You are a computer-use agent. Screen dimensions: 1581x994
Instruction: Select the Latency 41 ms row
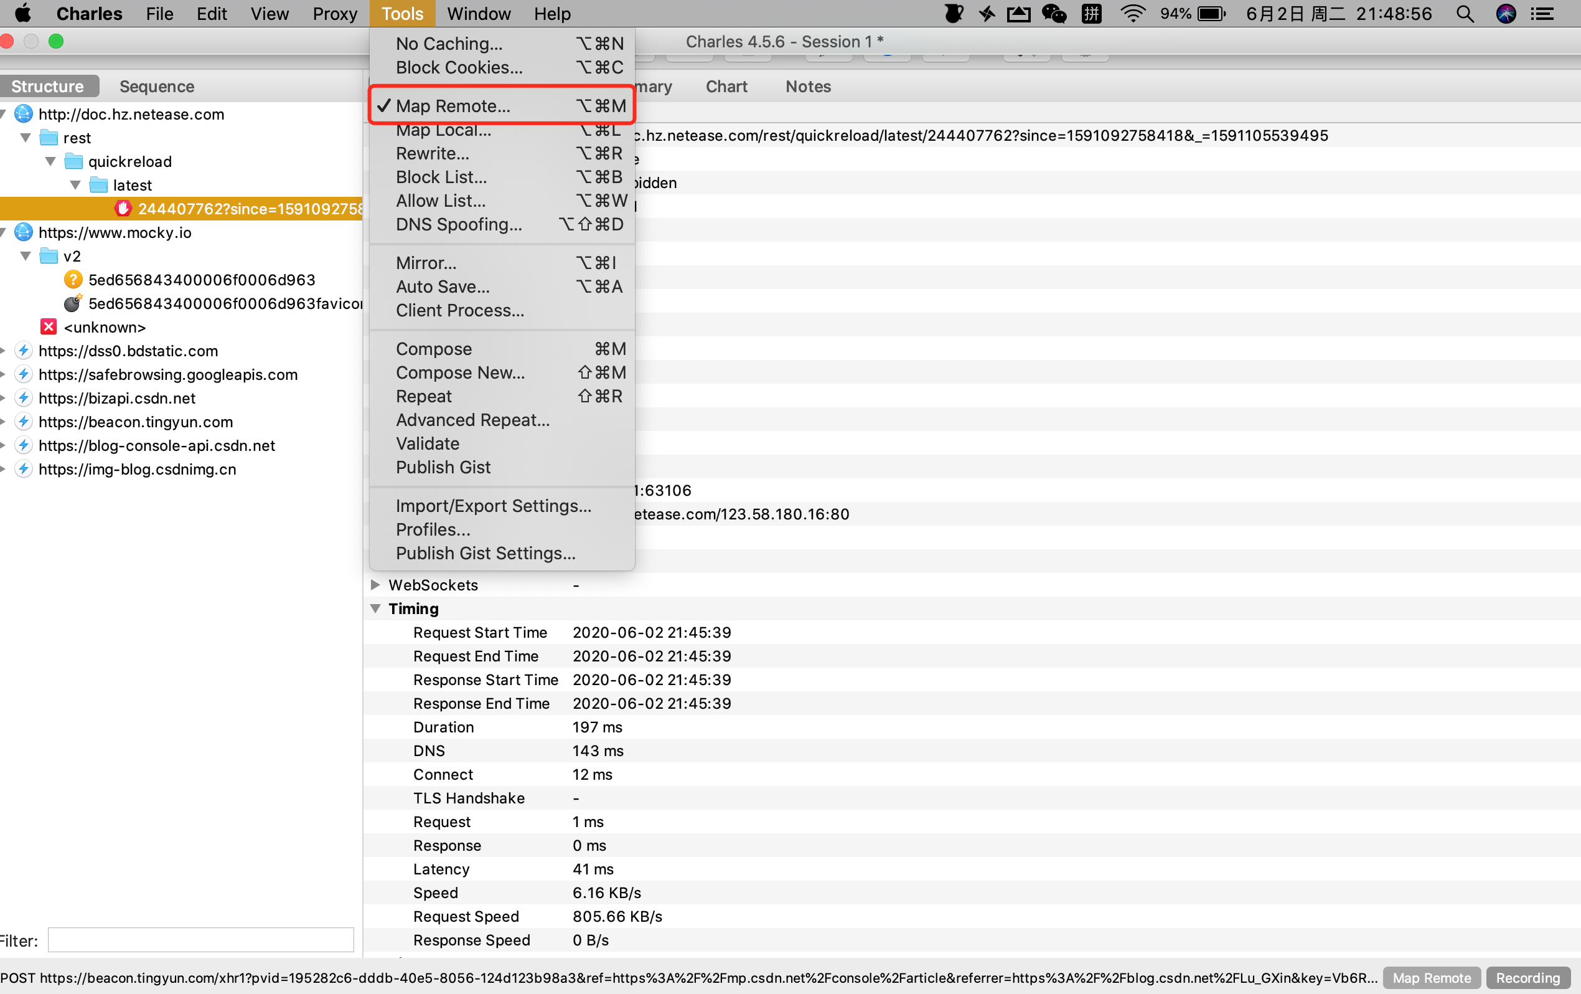click(972, 869)
